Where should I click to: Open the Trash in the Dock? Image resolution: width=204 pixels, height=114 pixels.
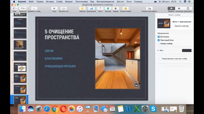(x=181, y=109)
